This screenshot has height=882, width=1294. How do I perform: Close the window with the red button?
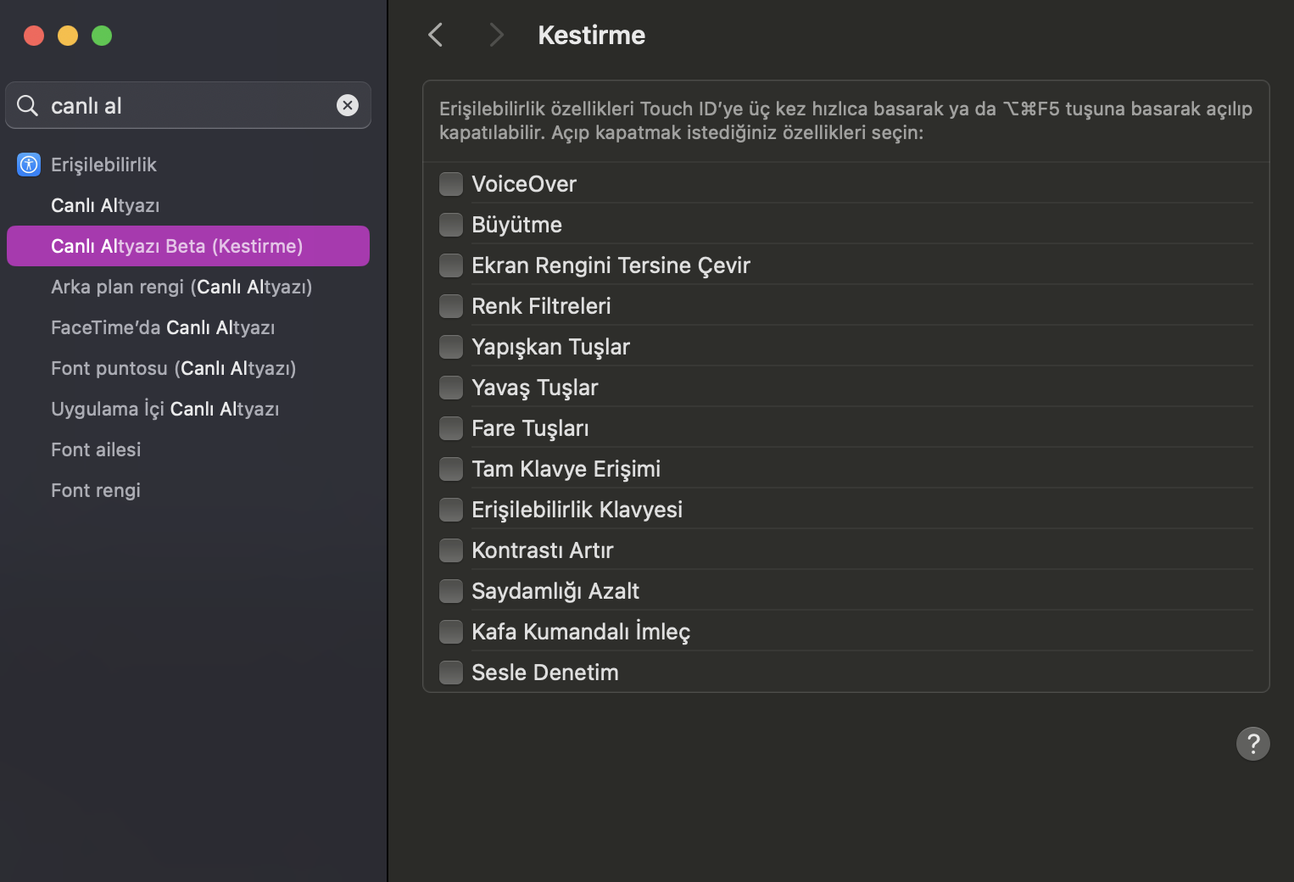click(x=34, y=36)
